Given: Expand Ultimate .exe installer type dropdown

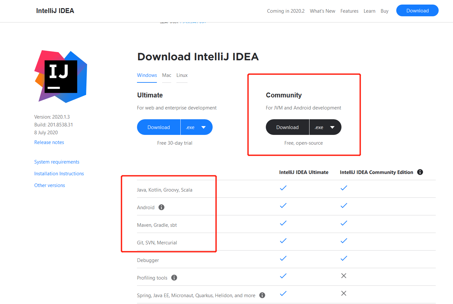Looking at the screenshot, I should point(197,127).
